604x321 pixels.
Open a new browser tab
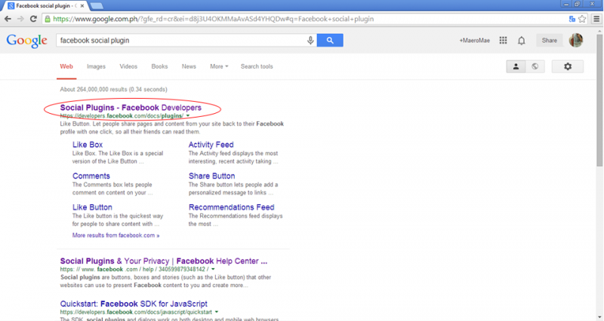click(x=97, y=6)
